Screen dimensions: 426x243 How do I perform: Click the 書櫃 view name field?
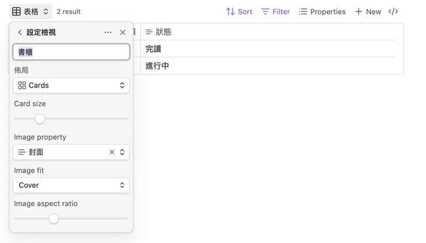[x=71, y=52]
